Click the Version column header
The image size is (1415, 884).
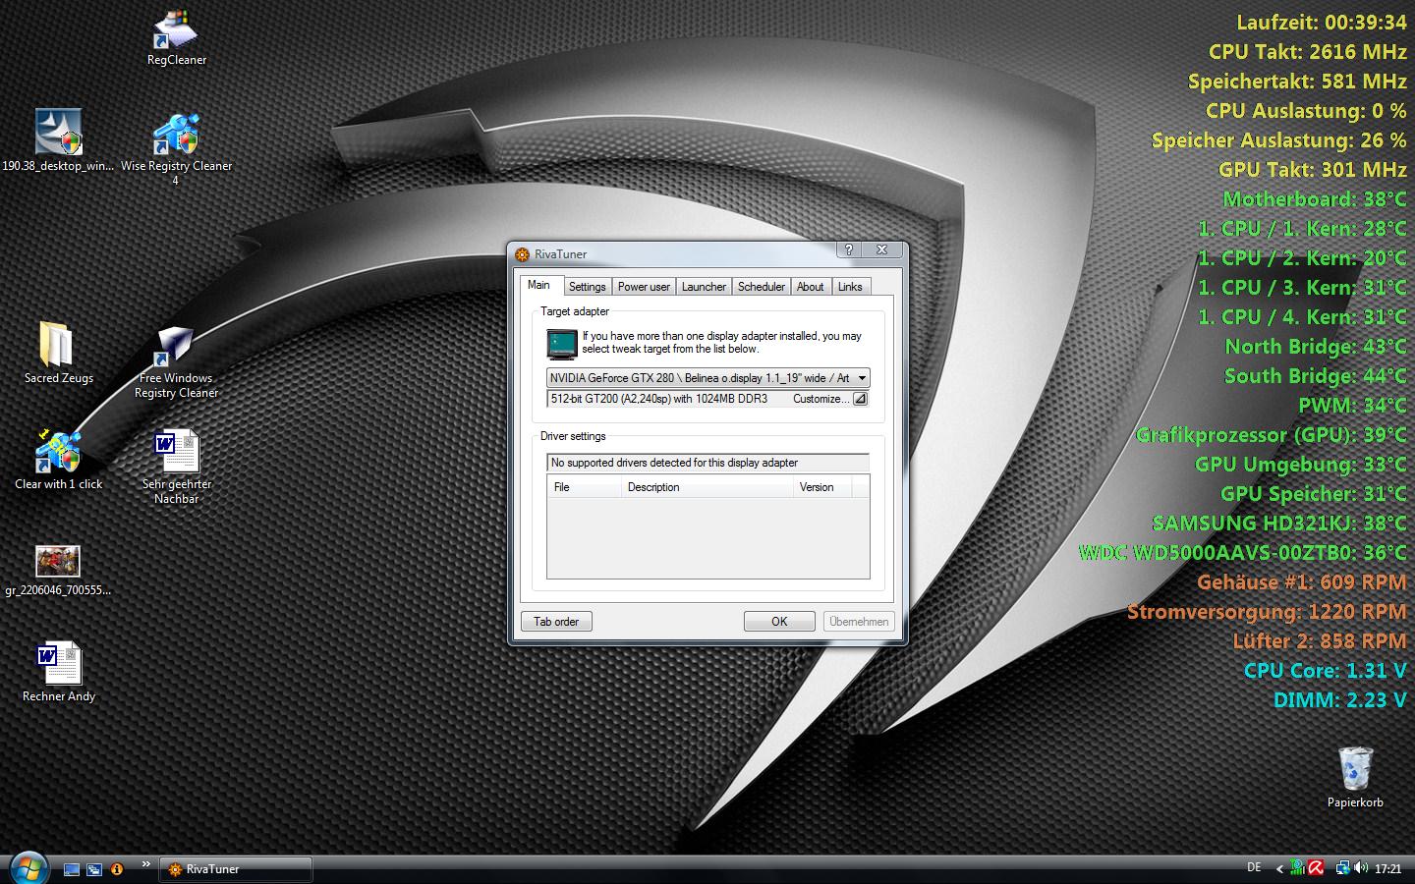[x=822, y=487]
